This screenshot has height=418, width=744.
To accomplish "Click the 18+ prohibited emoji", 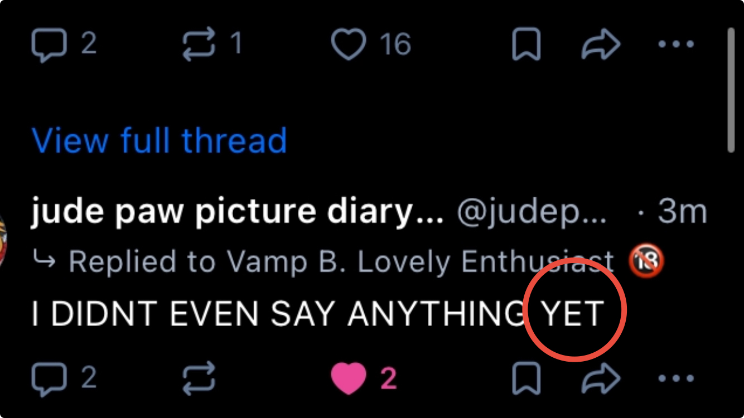I will coord(646,260).
